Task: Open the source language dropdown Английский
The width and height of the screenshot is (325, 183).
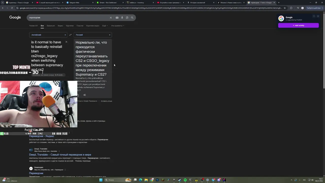Action: [48, 35]
